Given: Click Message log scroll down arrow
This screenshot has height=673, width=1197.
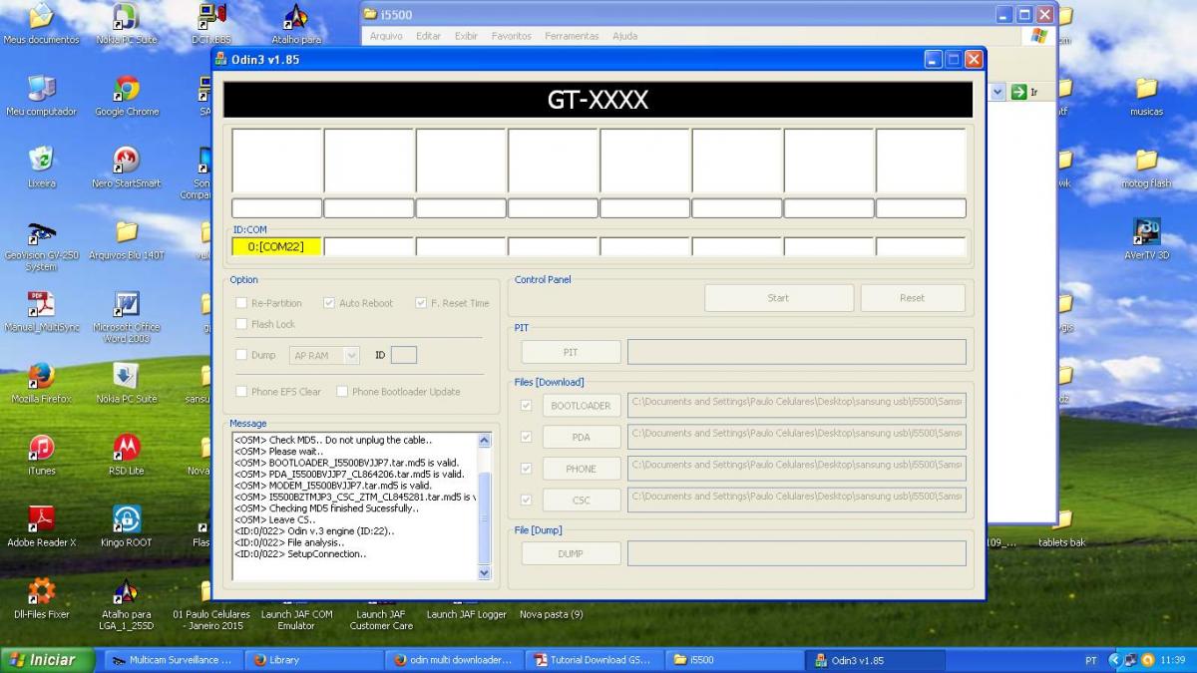Looking at the screenshot, I should tap(485, 572).
